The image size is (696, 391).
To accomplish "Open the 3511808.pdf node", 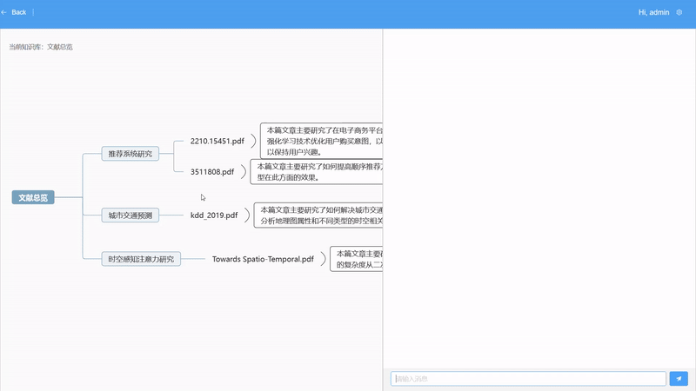I will [x=212, y=171].
